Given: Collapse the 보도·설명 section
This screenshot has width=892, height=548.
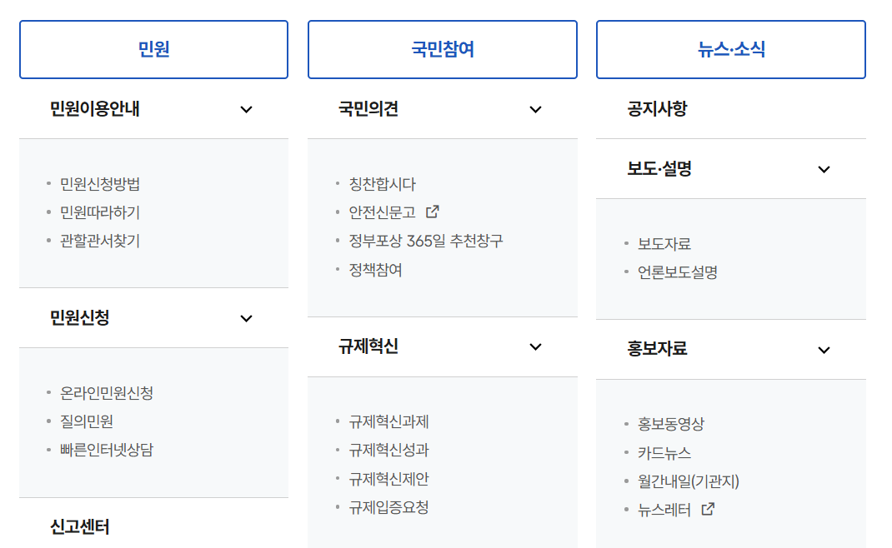Looking at the screenshot, I should pos(824,169).
